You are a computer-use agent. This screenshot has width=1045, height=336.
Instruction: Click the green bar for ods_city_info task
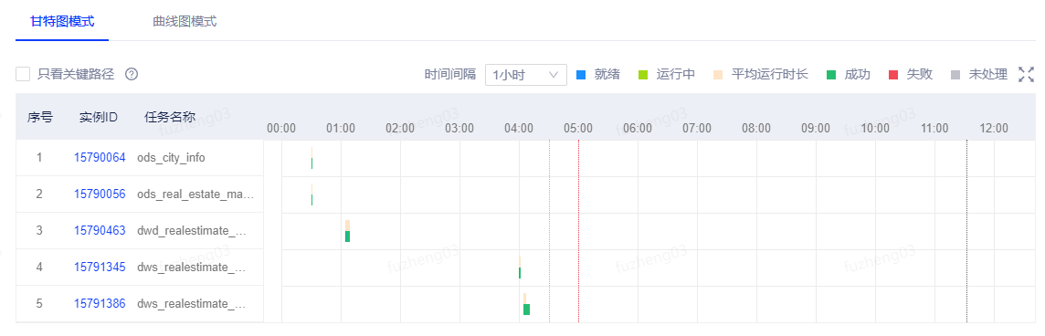click(311, 164)
